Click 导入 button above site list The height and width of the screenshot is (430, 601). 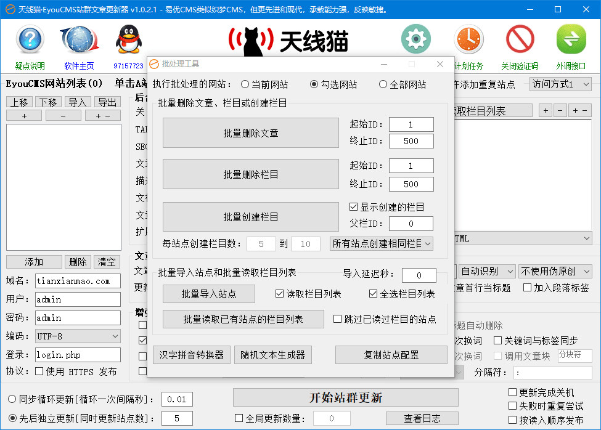[78, 102]
